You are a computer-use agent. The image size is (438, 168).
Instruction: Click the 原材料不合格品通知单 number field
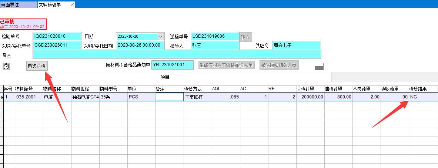tap(173, 65)
